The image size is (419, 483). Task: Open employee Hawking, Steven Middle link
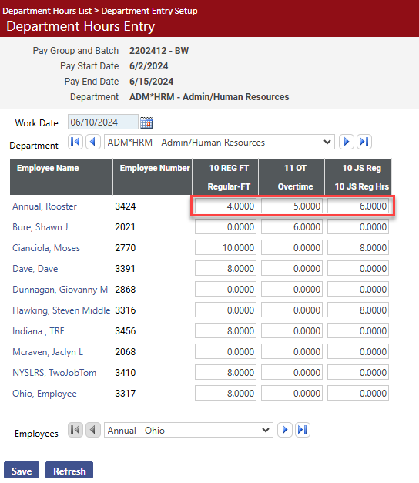62,310
